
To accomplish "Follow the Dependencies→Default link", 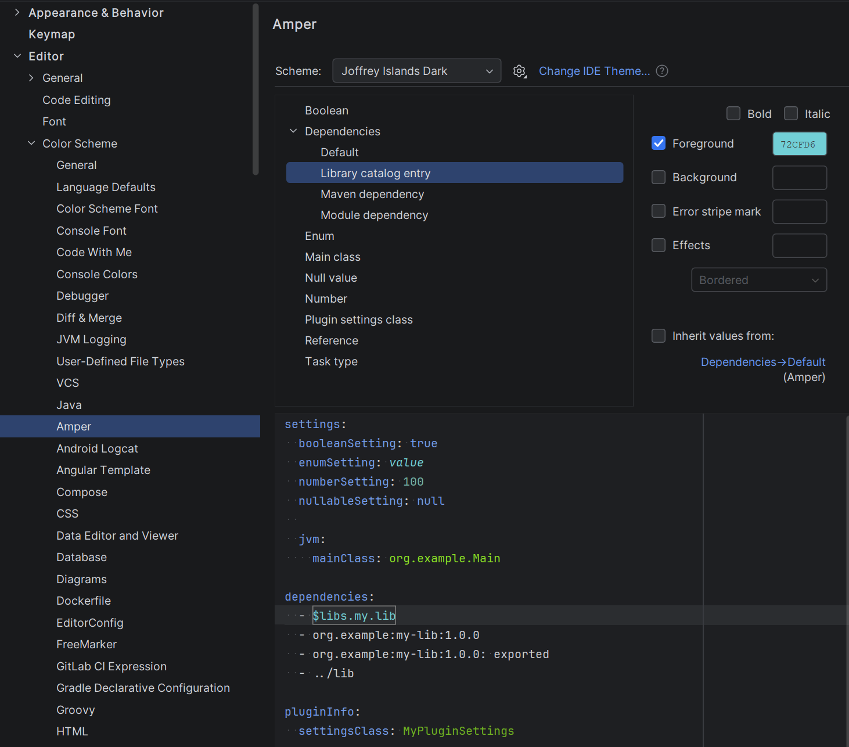I will pos(762,362).
